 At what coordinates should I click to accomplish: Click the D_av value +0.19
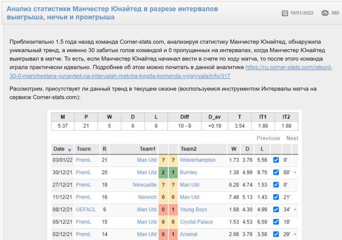pyautogui.click(x=215, y=126)
